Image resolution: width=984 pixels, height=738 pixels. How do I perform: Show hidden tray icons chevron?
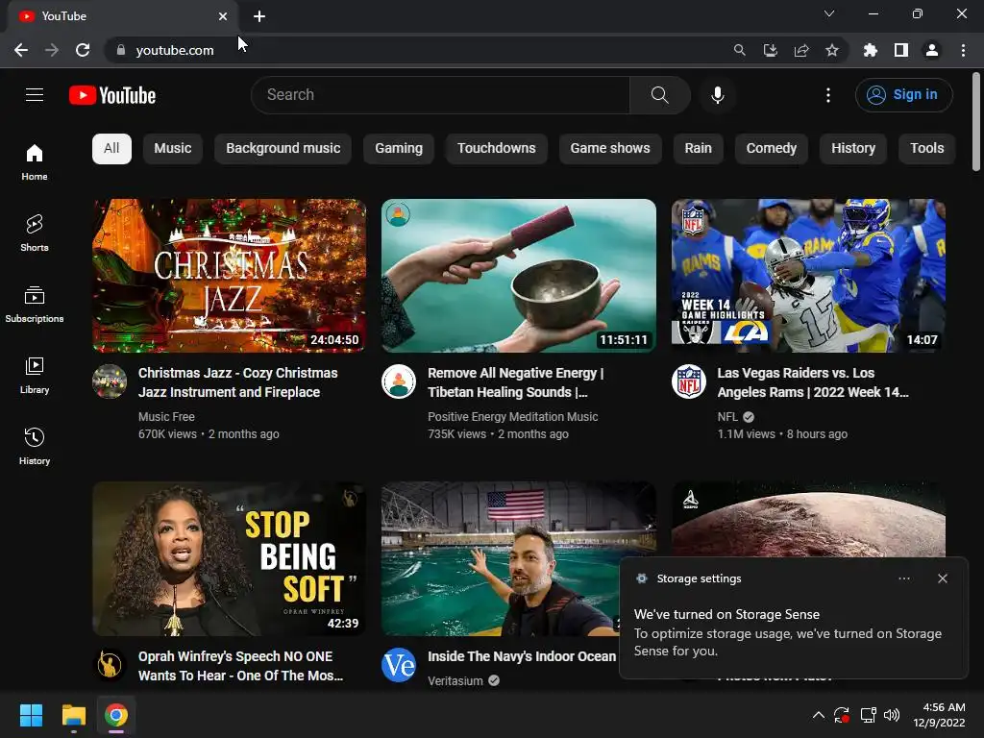[819, 715]
